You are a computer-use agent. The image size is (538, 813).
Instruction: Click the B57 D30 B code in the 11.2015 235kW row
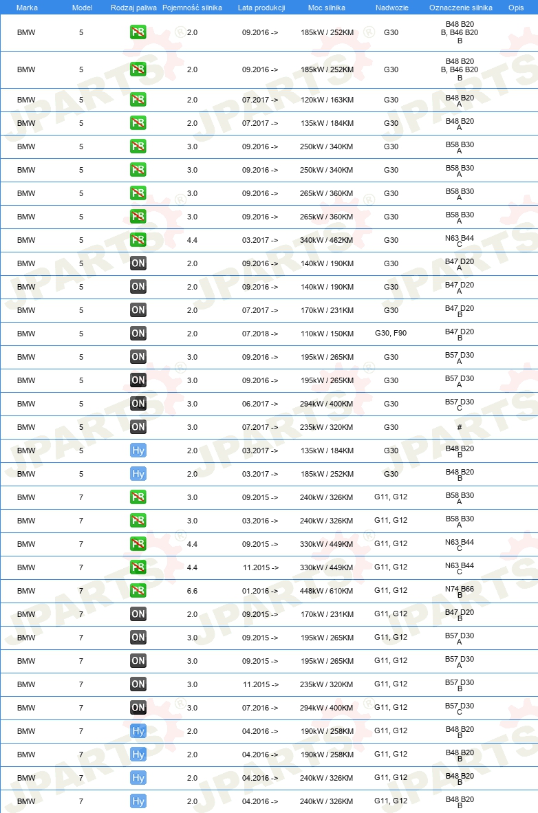(460, 685)
